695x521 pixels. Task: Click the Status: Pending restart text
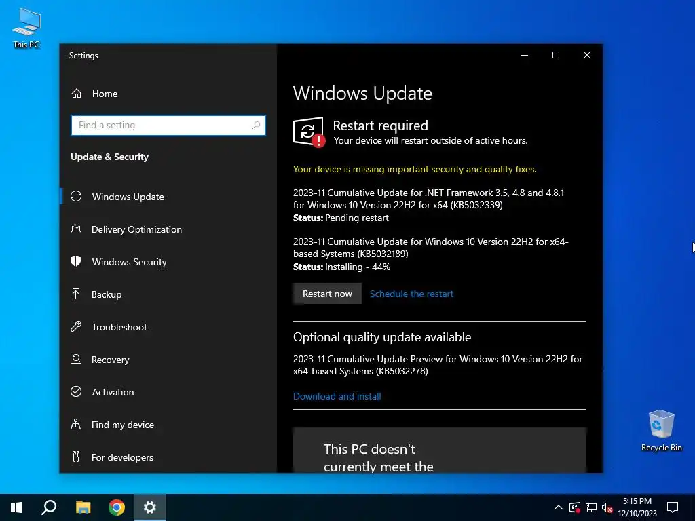coord(341,218)
